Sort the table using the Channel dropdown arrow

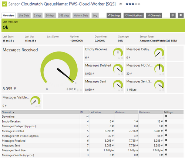[x=13, y=112]
